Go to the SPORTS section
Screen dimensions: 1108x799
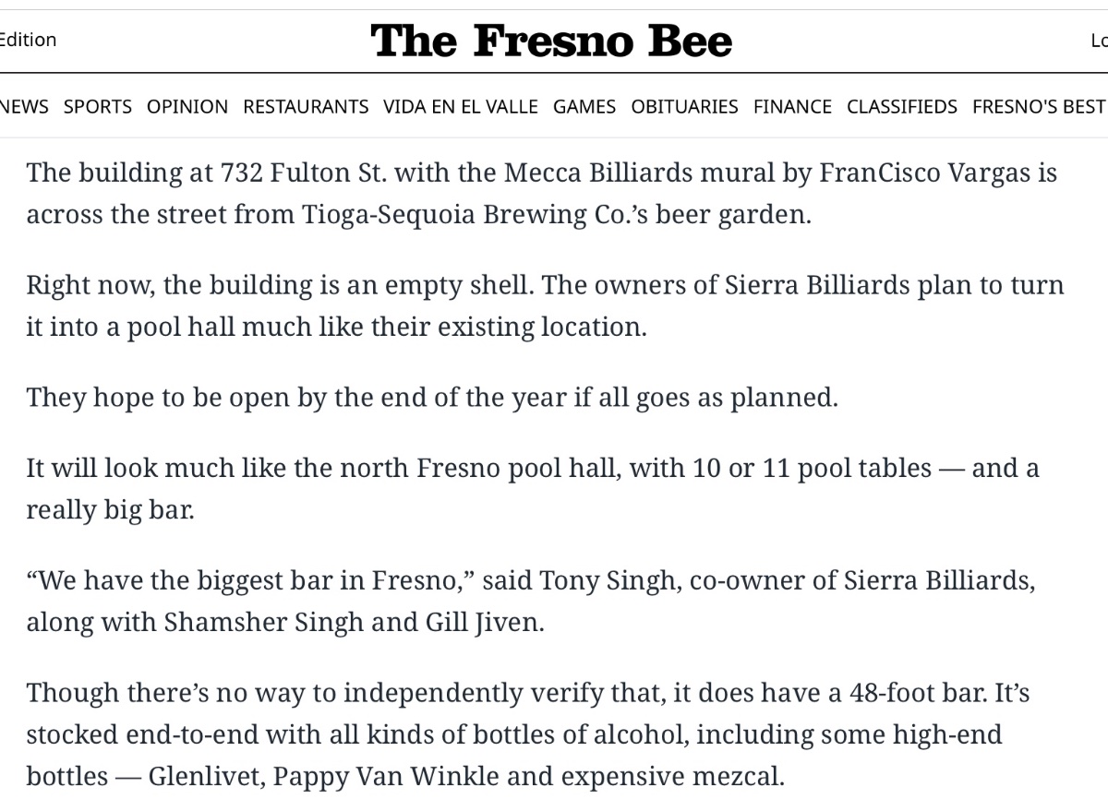coord(98,106)
